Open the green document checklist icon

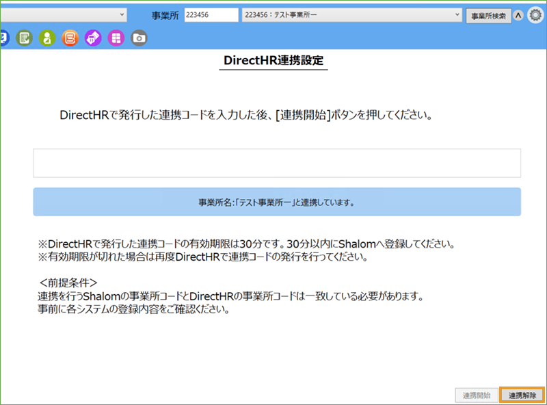pyautogui.click(x=24, y=38)
